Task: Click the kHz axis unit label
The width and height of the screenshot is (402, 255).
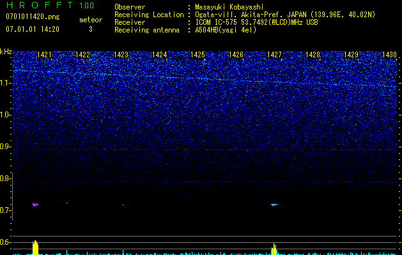Action: [6, 52]
